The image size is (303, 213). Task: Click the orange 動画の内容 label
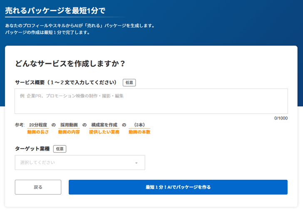click(69, 132)
